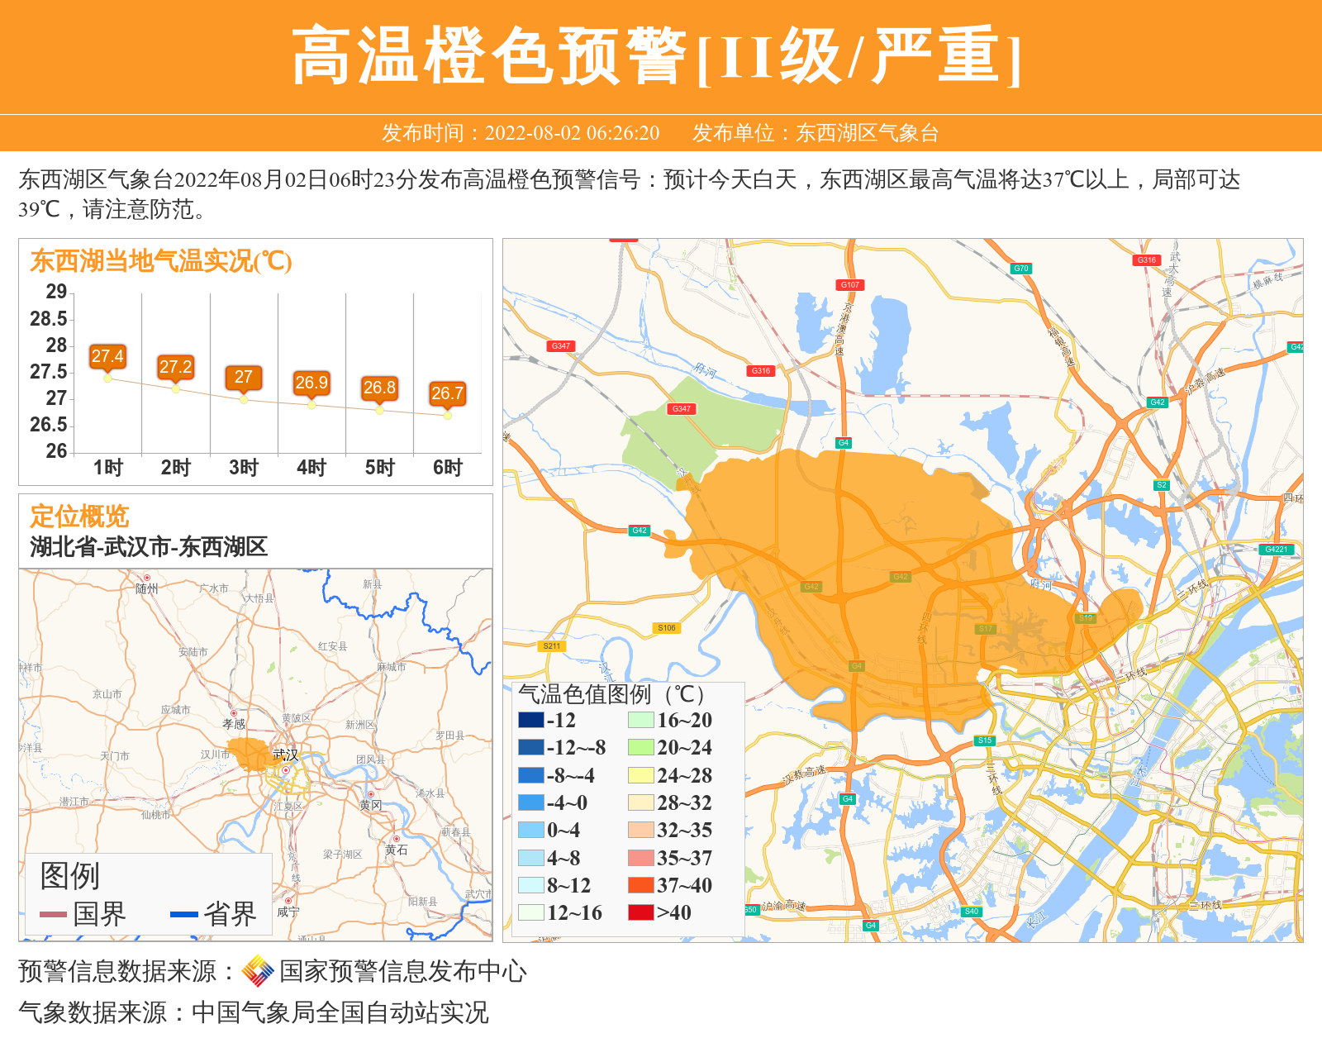Click the 24~28 yellow legend swatch
The image size is (1322, 1038).
tap(641, 775)
